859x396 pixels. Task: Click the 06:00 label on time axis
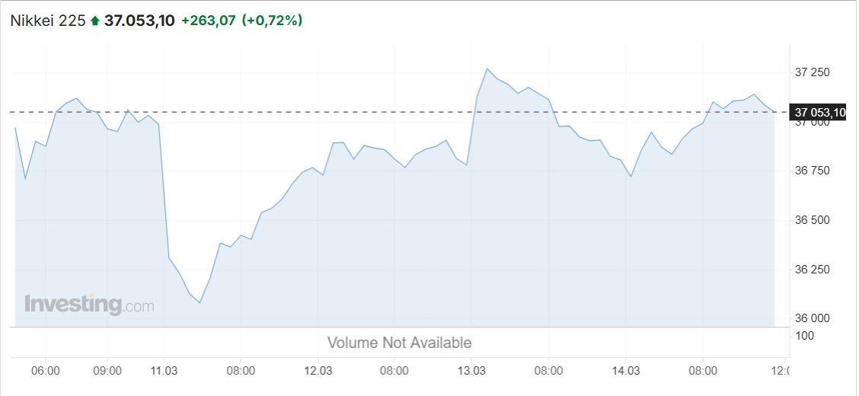pos(46,371)
